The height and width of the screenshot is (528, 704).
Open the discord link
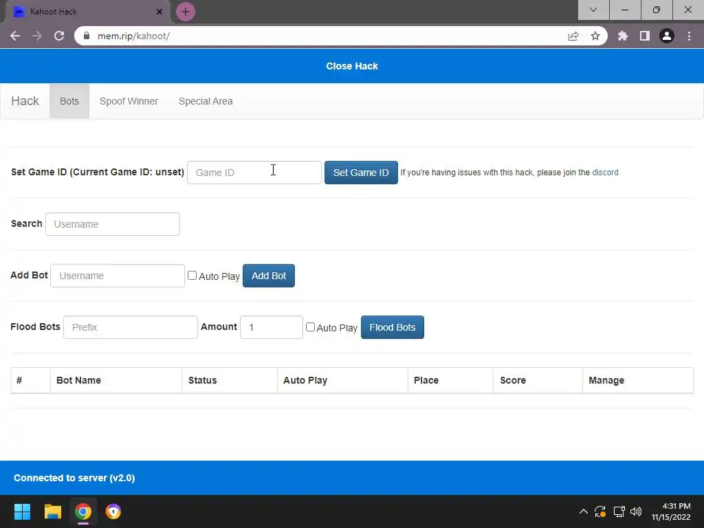point(605,173)
